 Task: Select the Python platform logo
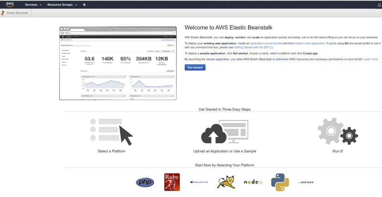click(280, 182)
